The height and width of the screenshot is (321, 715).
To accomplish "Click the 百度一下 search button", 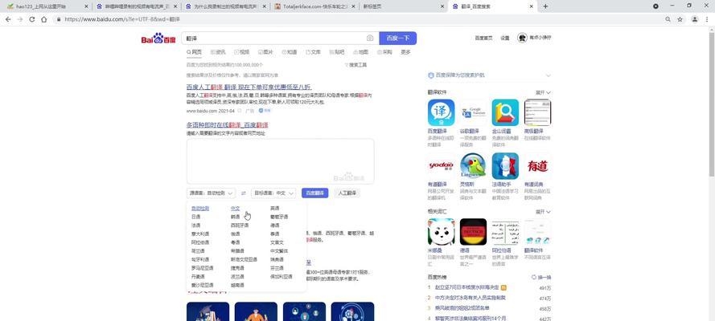I will (x=397, y=39).
